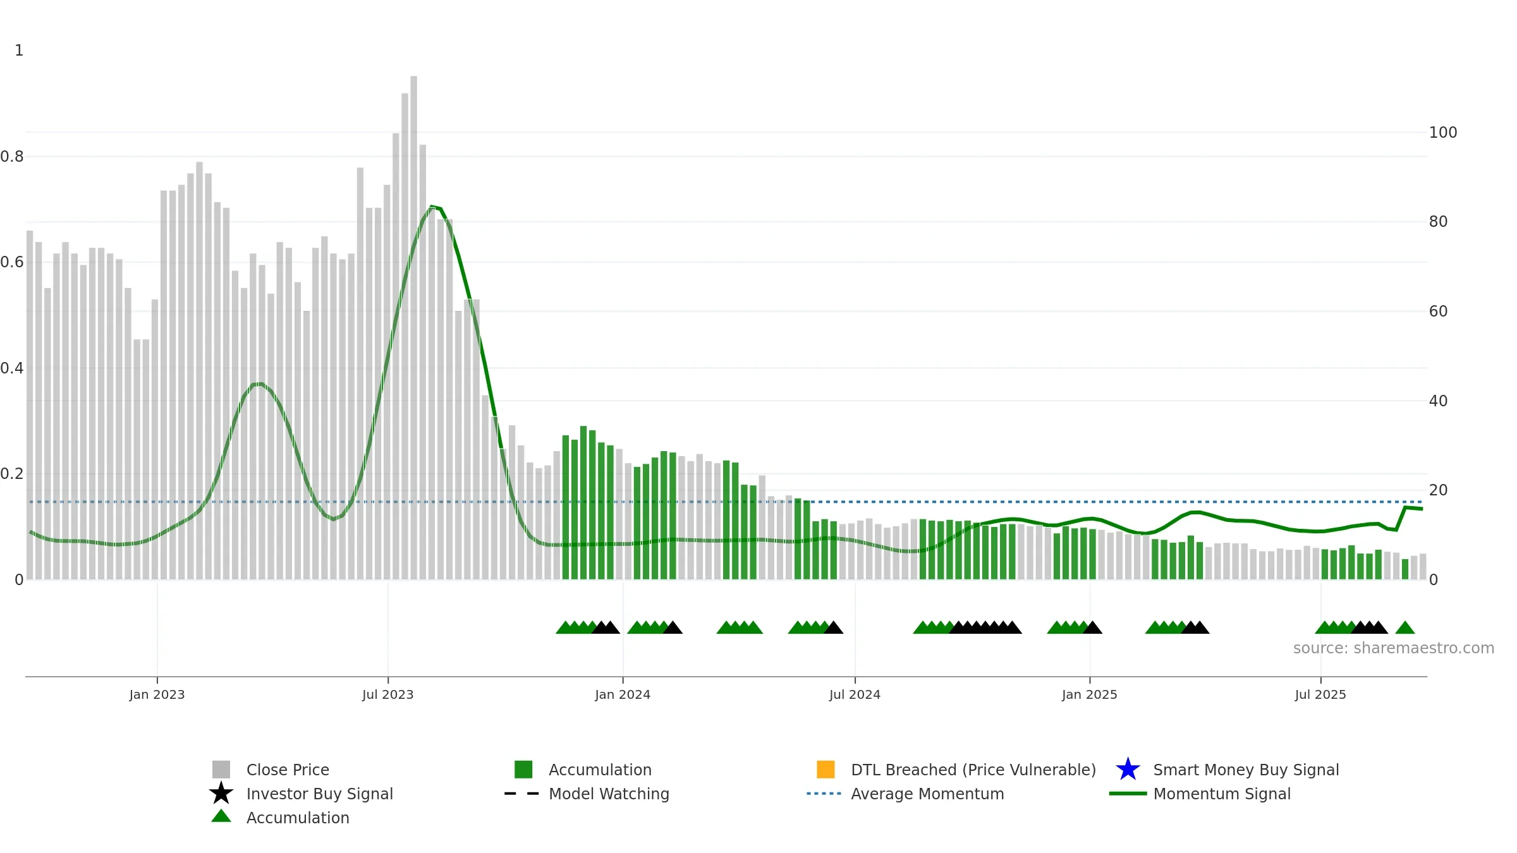Click the green Accumulation triangle legend icon
Viewport: 1517px width, 853px height.
point(221,816)
